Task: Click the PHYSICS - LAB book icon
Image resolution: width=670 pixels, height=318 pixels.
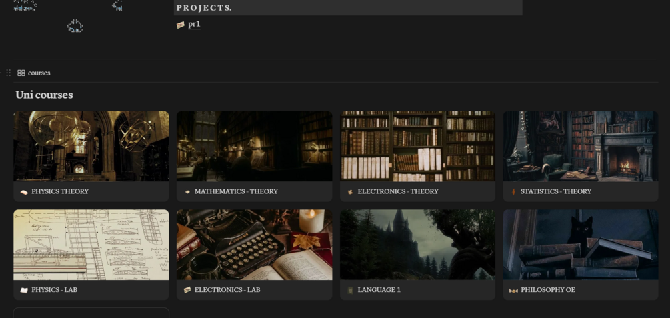Action: click(24, 290)
